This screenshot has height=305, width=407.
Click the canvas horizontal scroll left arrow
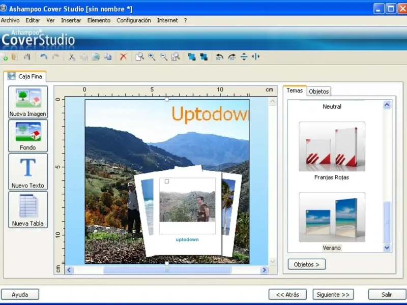tap(69, 270)
